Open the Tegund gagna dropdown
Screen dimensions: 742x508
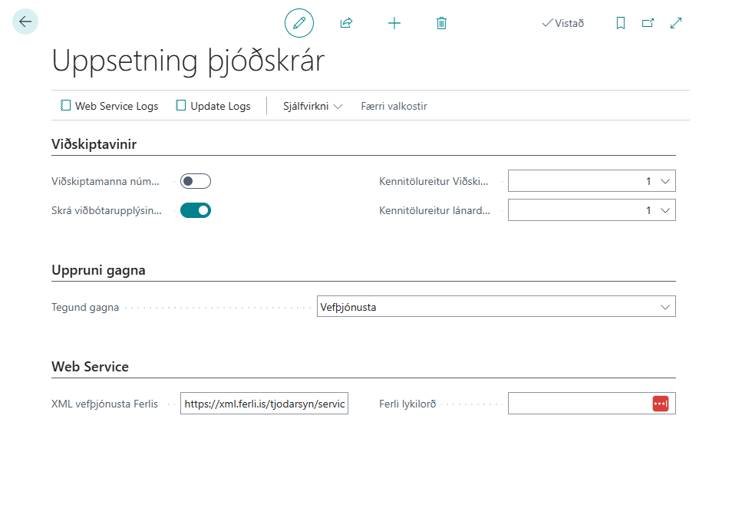pyautogui.click(x=665, y=307)
